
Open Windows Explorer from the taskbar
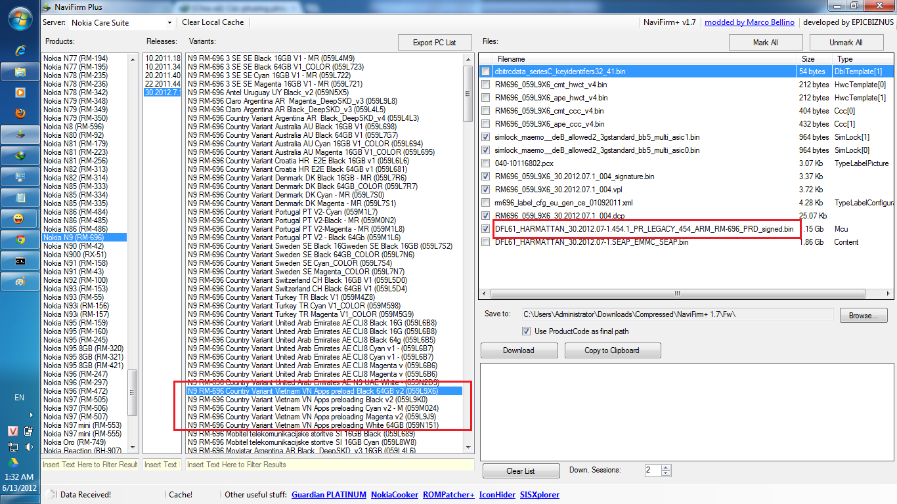[20, 72]
